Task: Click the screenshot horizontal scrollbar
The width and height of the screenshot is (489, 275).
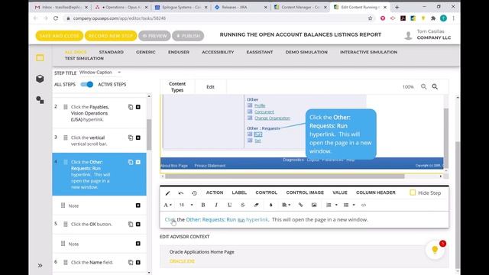Action: tap(285, 176)
